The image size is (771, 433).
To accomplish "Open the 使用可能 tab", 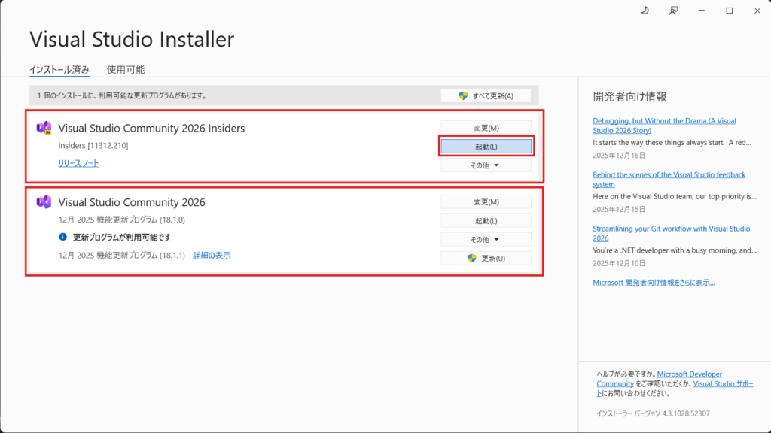I will coord(126,70).
